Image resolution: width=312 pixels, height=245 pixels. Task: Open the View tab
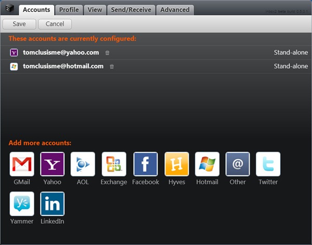[95, 10]
